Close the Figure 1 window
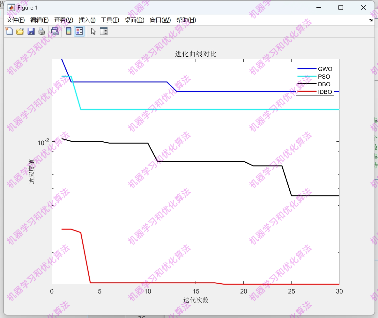This screenshot has height=318, width=378. (x=363, y=8)
